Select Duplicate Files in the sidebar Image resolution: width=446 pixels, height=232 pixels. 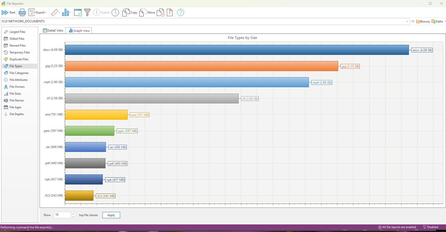point(19,59)
